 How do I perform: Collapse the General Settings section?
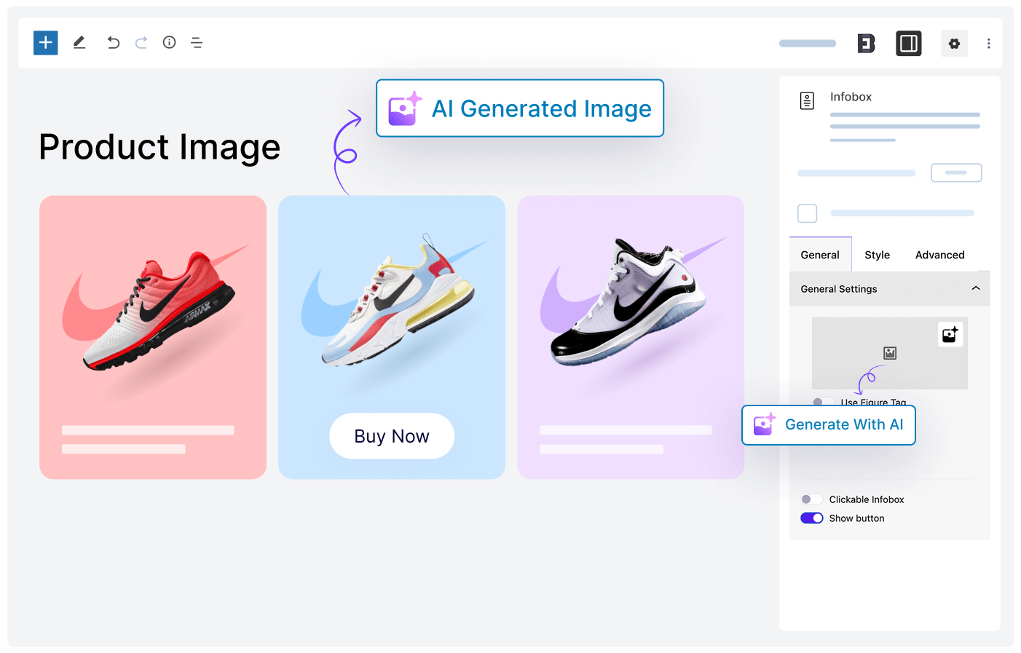[976, 288]
